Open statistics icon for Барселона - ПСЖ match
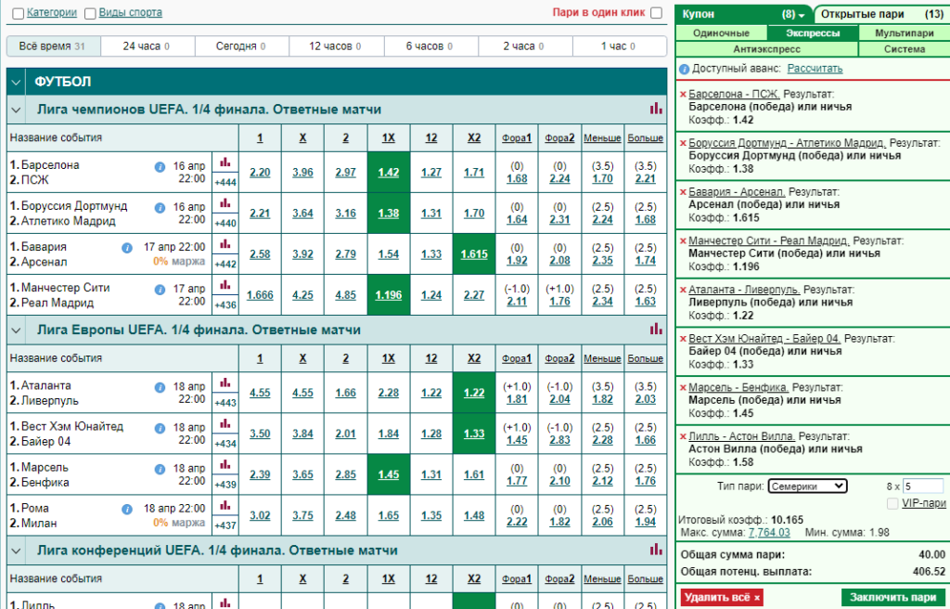Screen dimensions: 950x609 tap(225, 162)
